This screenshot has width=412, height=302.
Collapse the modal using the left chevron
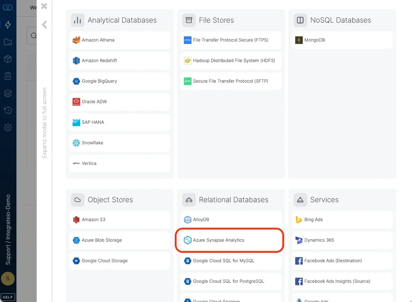point(45,24)
